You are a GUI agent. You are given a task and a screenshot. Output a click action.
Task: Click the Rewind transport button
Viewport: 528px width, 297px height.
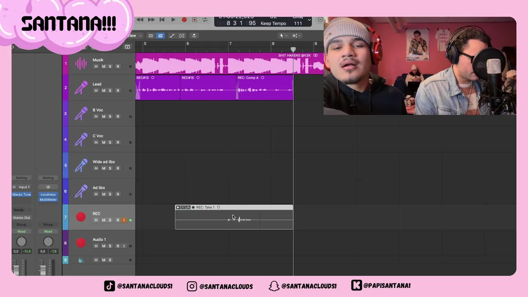pos(140,20)
